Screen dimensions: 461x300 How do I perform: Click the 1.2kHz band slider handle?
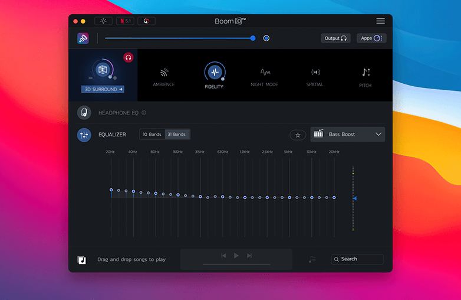[245, 198]
